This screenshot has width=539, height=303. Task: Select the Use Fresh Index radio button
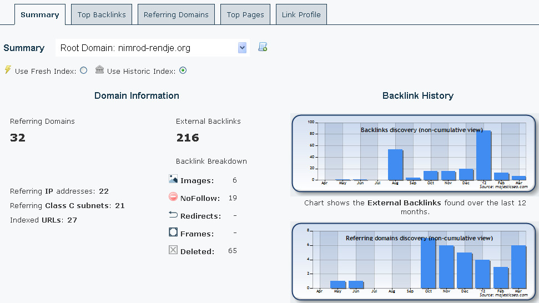point(84,70)
